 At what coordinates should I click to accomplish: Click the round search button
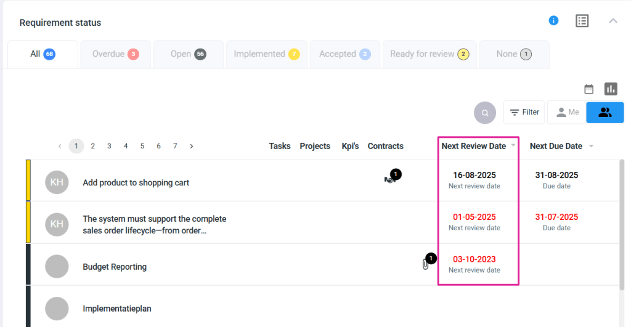tap(485, 113)
